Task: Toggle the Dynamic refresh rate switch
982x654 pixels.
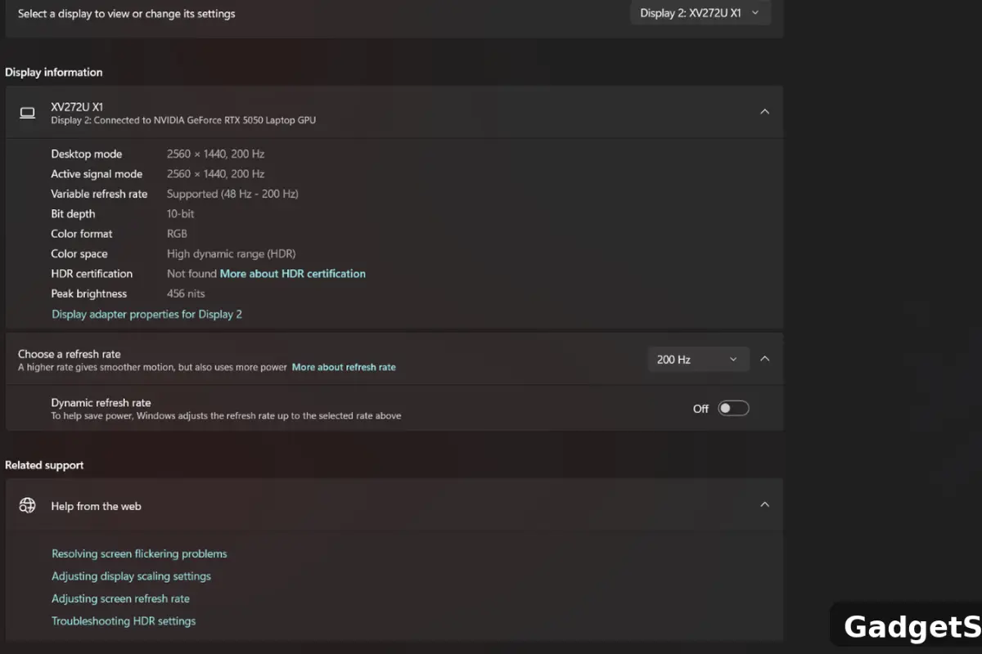Action: click(x=733, y=408)
